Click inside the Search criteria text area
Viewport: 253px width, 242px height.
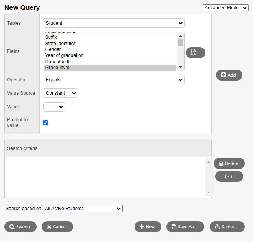(106, 177)
